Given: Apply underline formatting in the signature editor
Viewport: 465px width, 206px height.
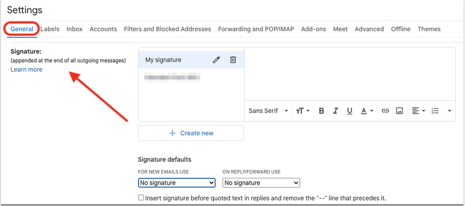Looking at the screenshot, I should 350,111.
